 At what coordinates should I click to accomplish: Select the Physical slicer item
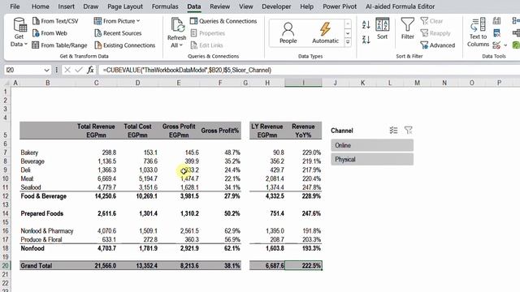pyautogui.click(x=372, y=159)
